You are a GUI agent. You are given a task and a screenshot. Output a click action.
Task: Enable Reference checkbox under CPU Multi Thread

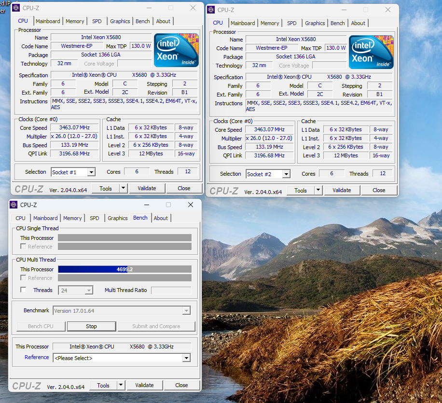tap(23, 278)
